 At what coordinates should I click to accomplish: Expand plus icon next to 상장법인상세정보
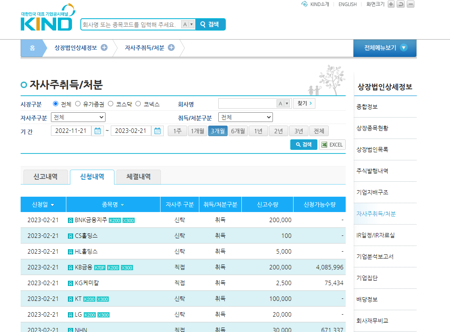(104, 48)
